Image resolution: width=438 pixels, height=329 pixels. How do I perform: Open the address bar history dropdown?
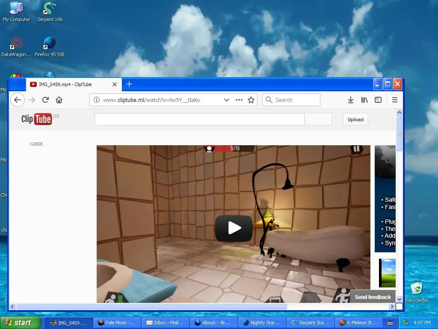pyautogui.click(x=227, y=100)
